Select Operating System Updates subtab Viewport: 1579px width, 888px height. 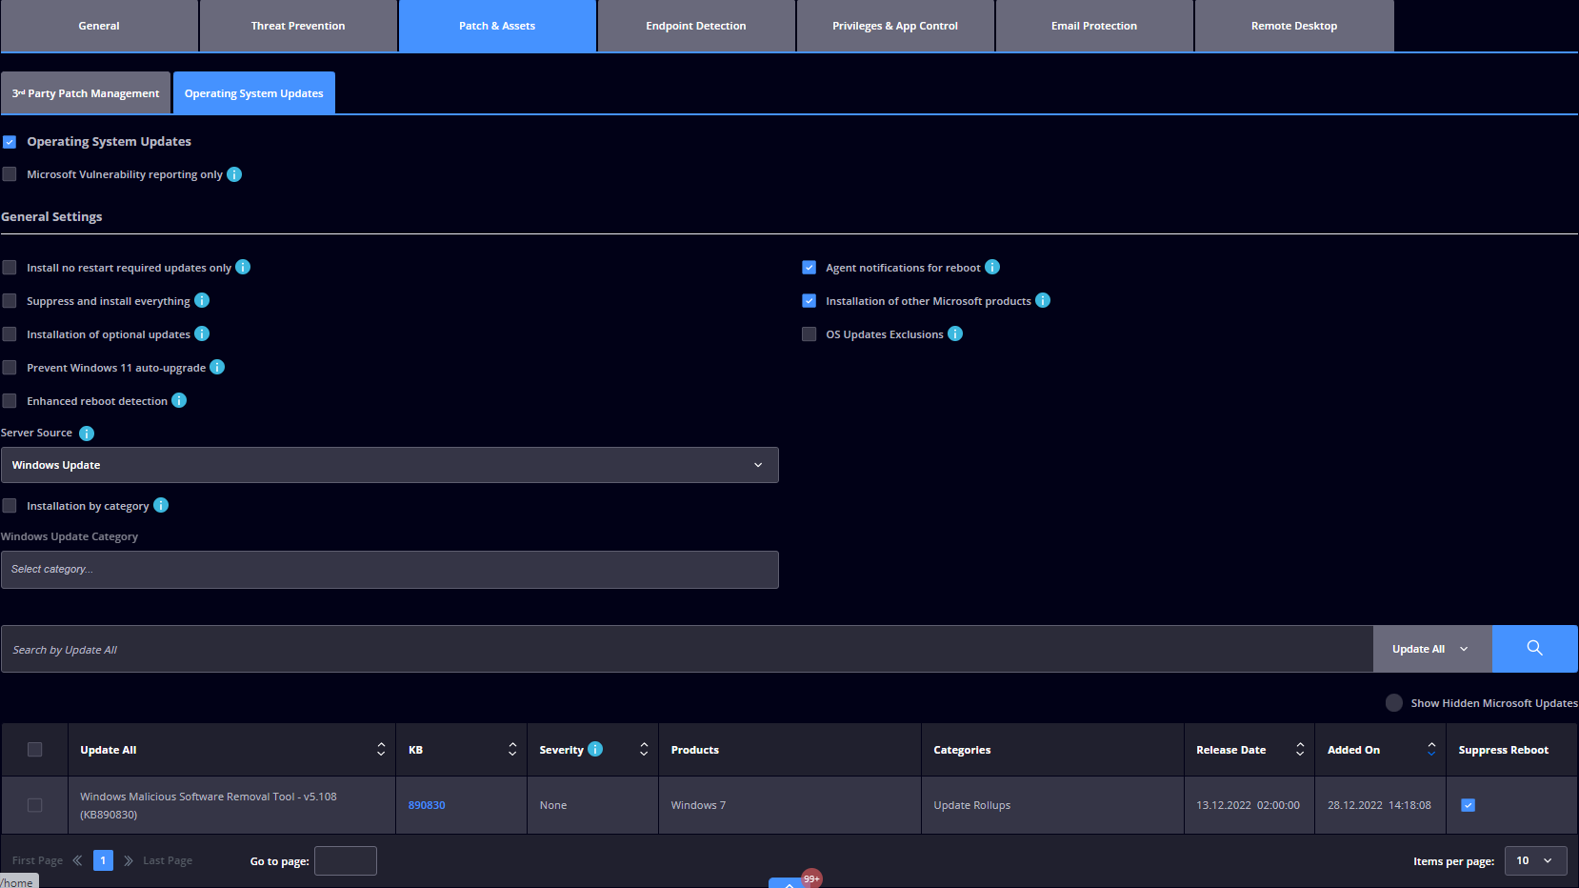254,93
